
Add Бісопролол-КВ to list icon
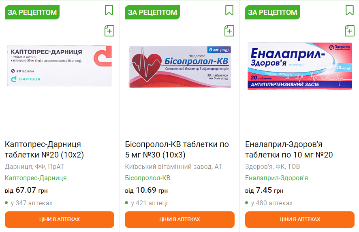click(230, 30)
